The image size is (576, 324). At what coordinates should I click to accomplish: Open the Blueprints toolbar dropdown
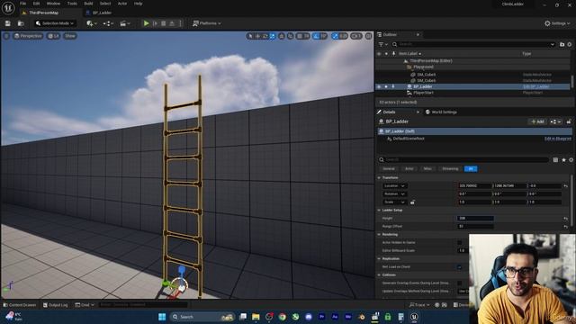(x=108, y=23)
